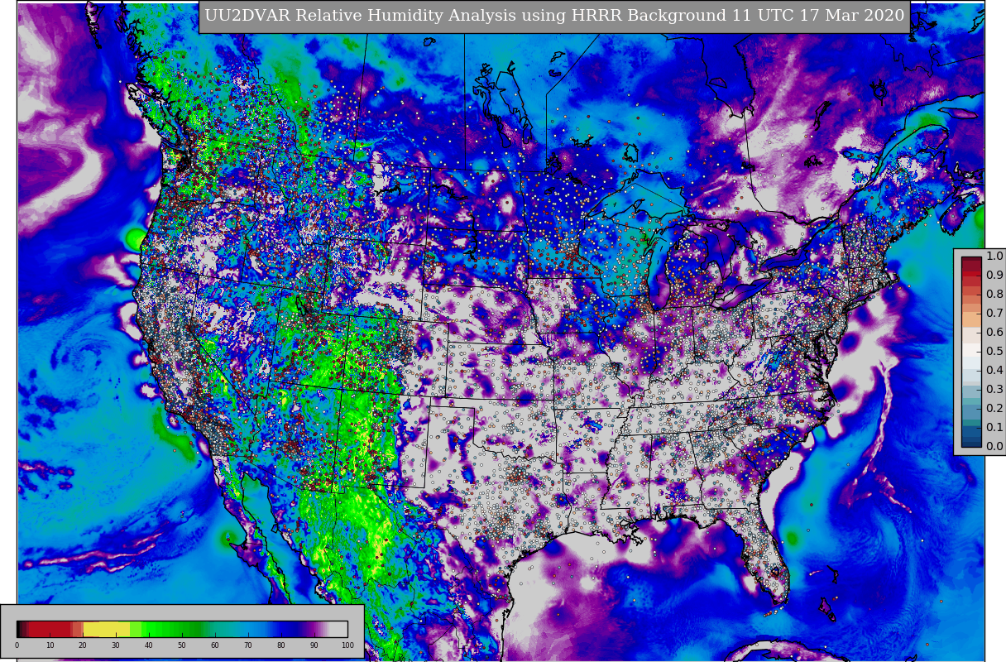1006x662 pixels.
Task: Click the UU2DVAR Relative Humidity Analysis title
Action: pyautogui.click(x=554, y=16)
